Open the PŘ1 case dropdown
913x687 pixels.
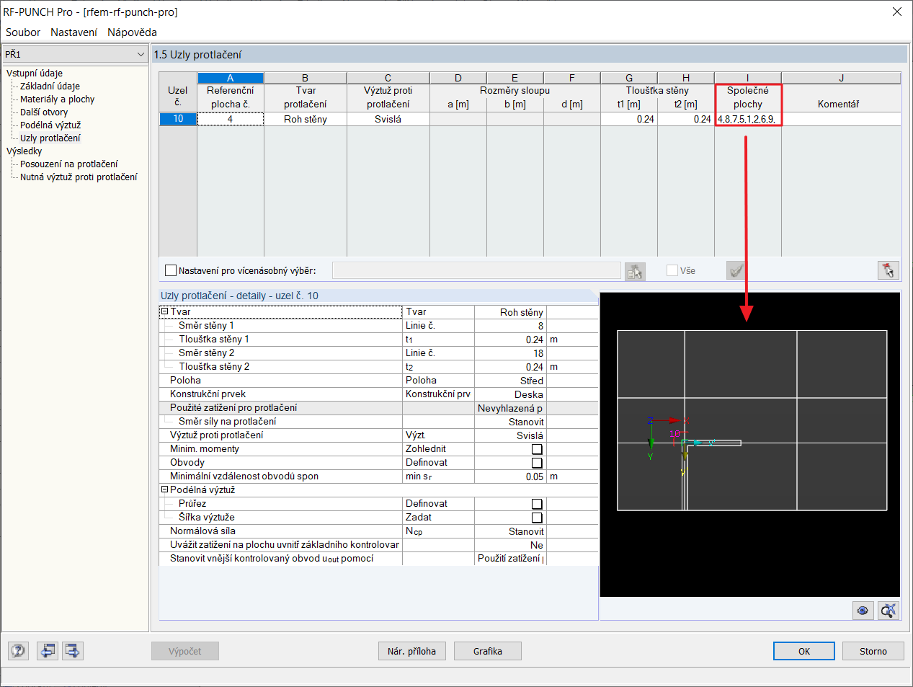(76, 54)
